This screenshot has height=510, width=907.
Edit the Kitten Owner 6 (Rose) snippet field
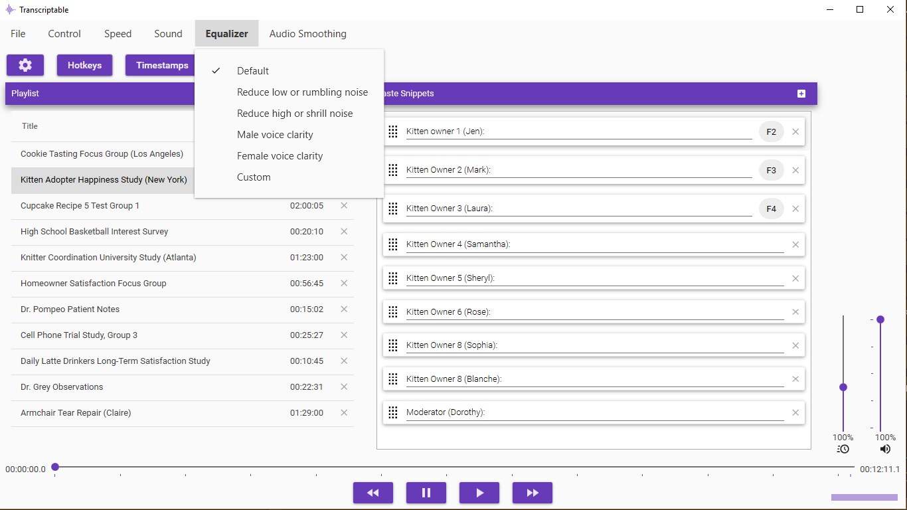point(595,312)
